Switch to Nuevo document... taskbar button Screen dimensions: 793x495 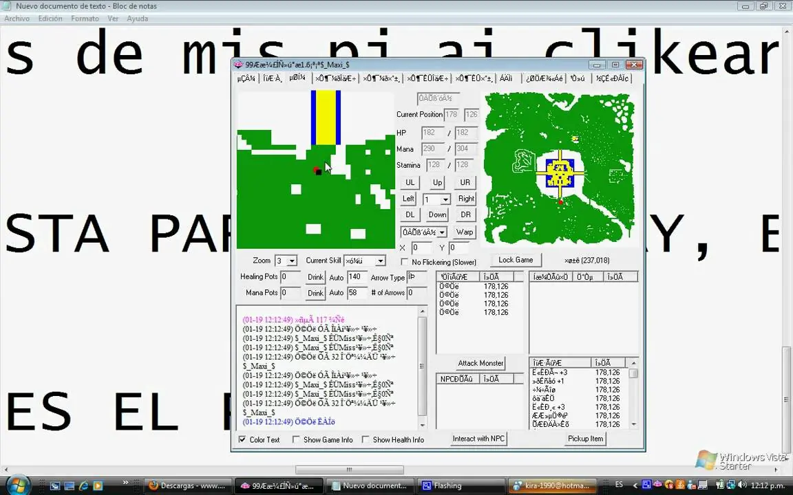370,486
